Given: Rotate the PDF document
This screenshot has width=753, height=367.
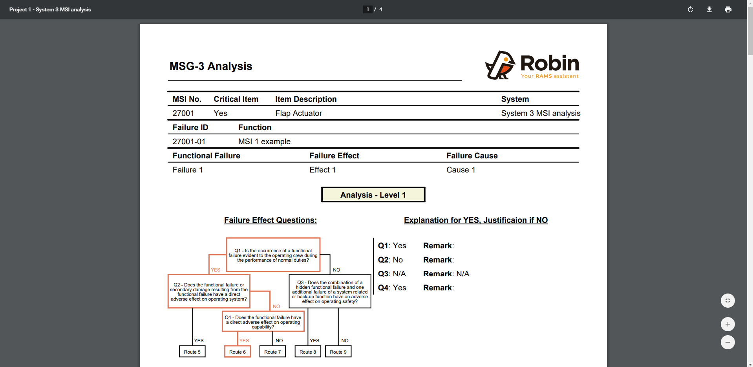Looking at the screenshot, I should click(x=691, y=9).
